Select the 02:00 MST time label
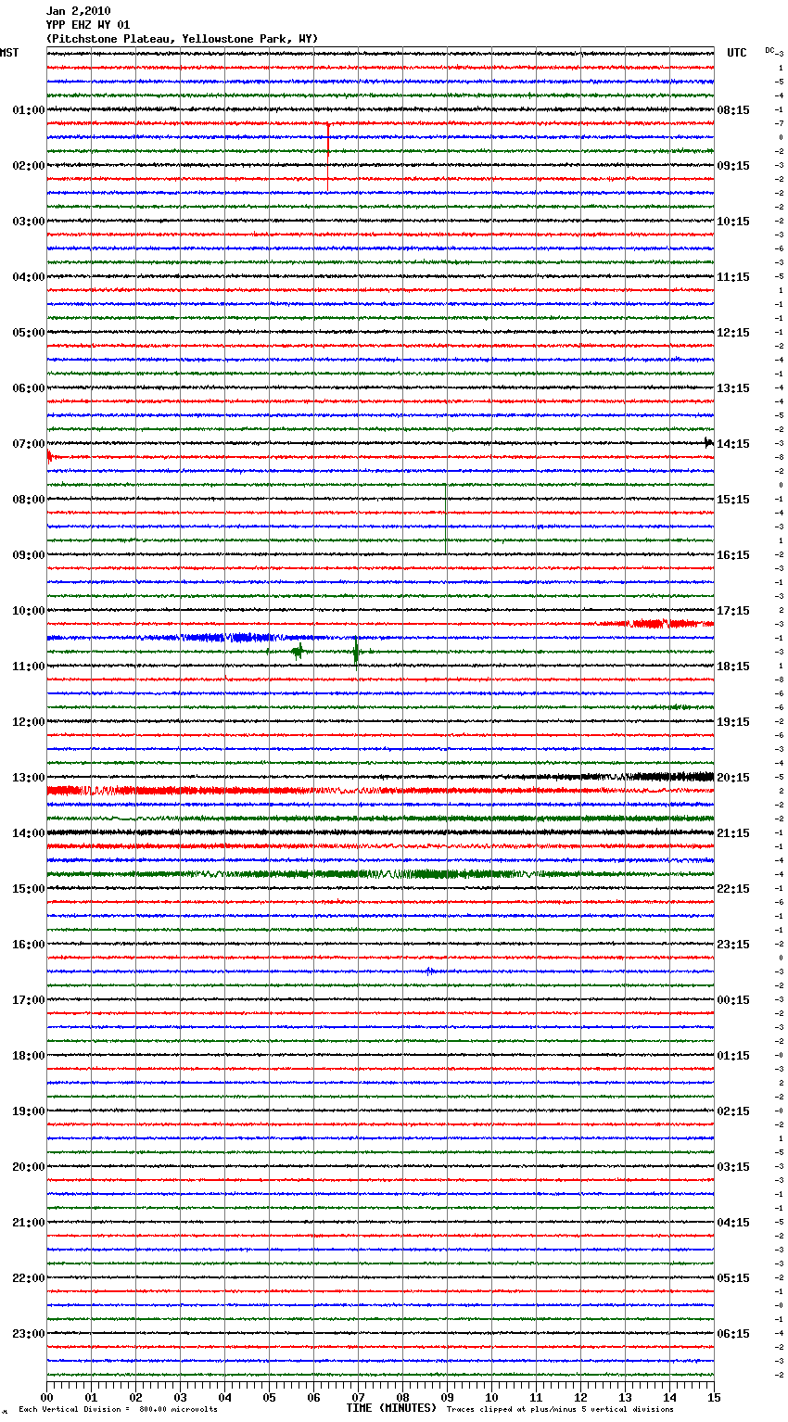Screen dimensions: 788x1422 (x=29, y=166)
